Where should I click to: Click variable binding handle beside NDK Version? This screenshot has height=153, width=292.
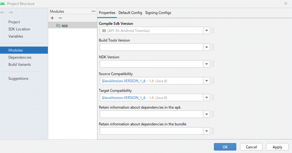coord(213,64)
